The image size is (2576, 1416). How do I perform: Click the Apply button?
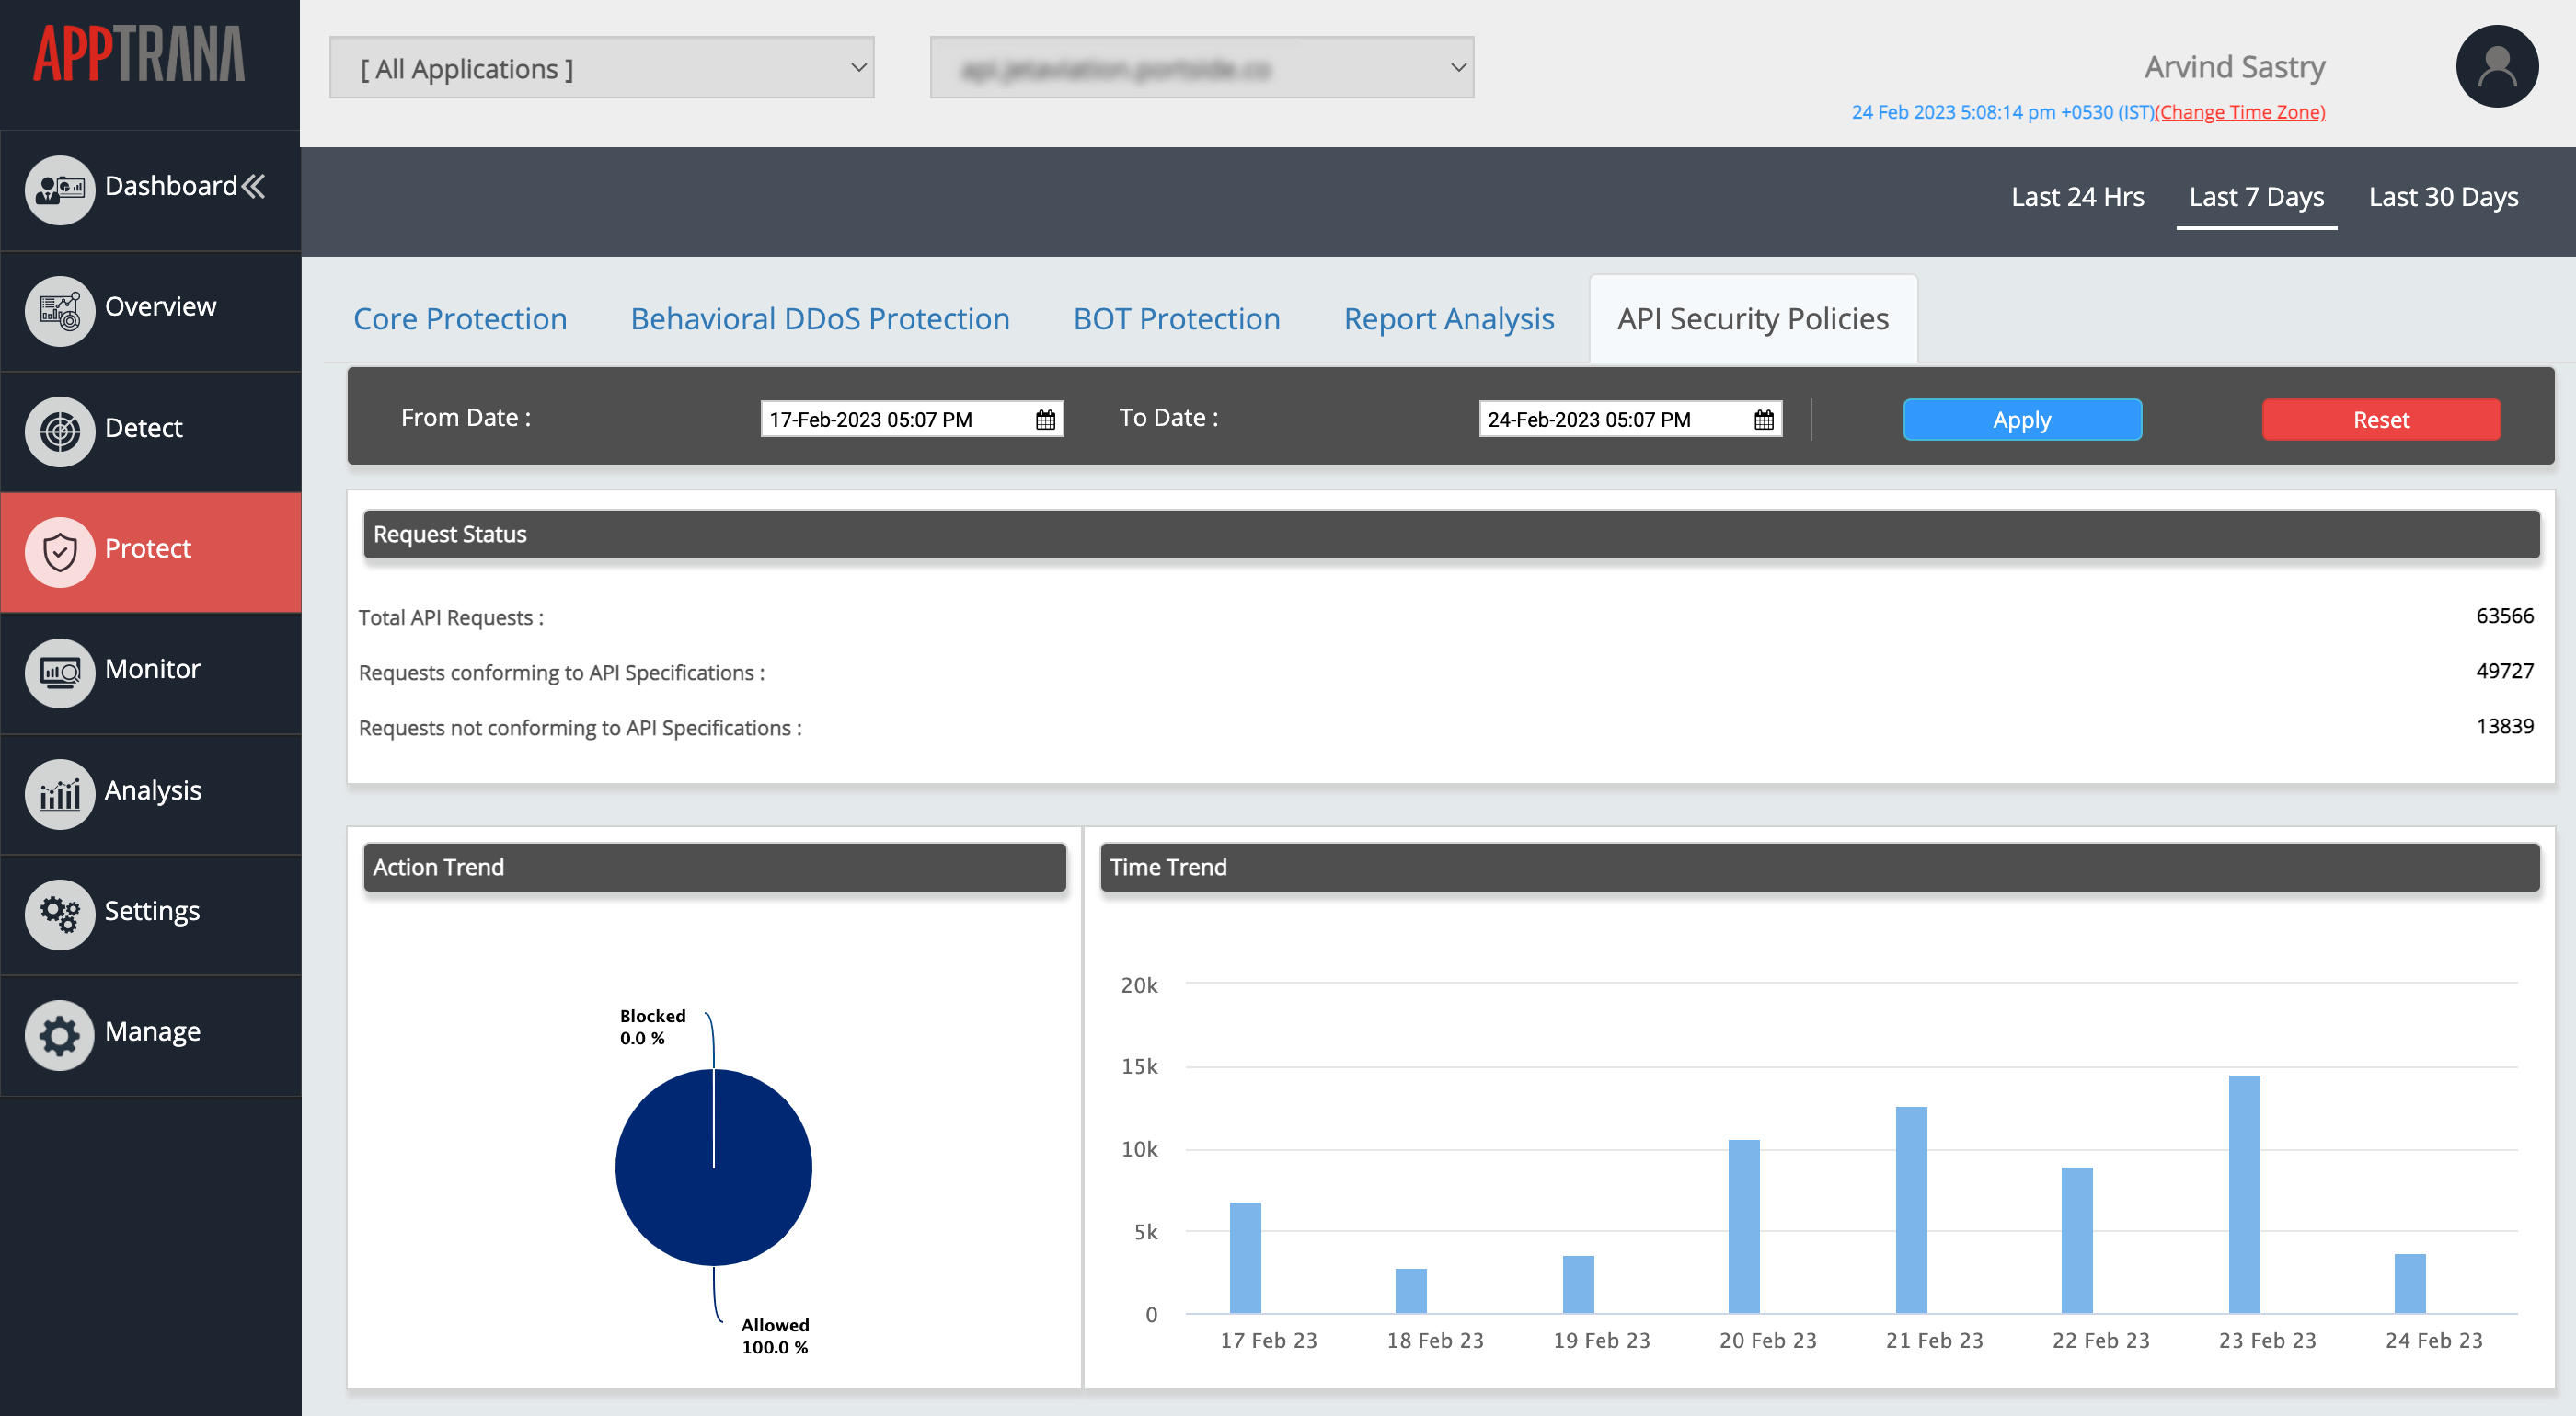pyautogui.click(x=2020, y=419)
